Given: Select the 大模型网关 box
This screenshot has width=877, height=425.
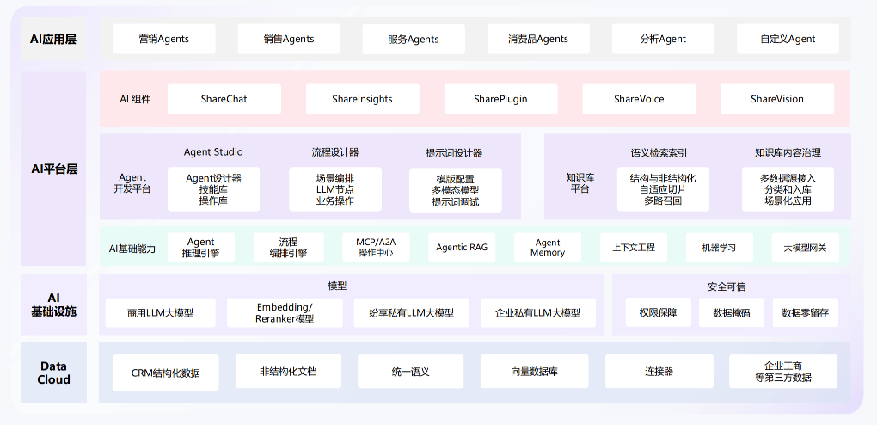Looking at the screenshot, I should click(806, 248).
